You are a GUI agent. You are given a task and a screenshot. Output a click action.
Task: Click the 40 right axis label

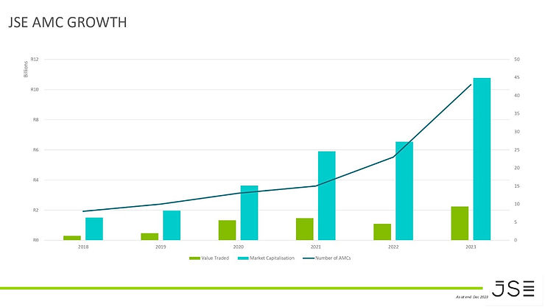tap(517, 96)
